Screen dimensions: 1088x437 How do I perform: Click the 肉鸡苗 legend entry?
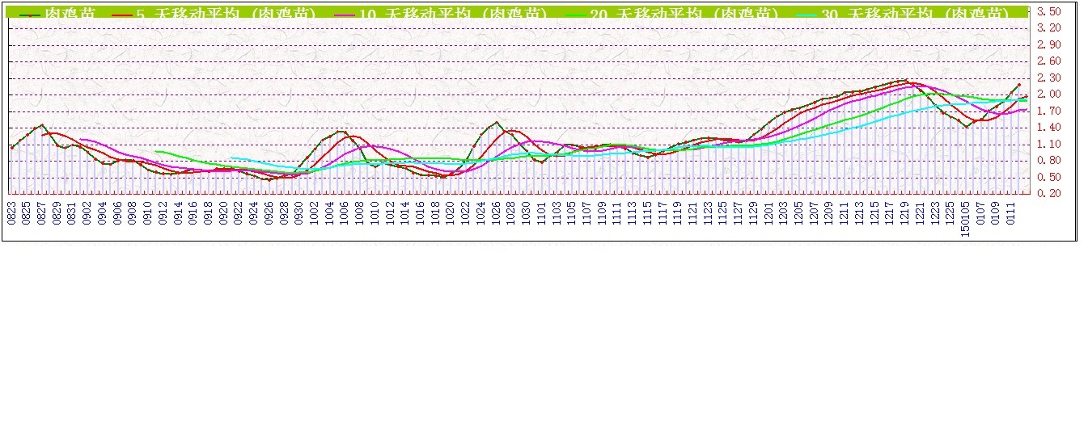(x=57, y=15)
